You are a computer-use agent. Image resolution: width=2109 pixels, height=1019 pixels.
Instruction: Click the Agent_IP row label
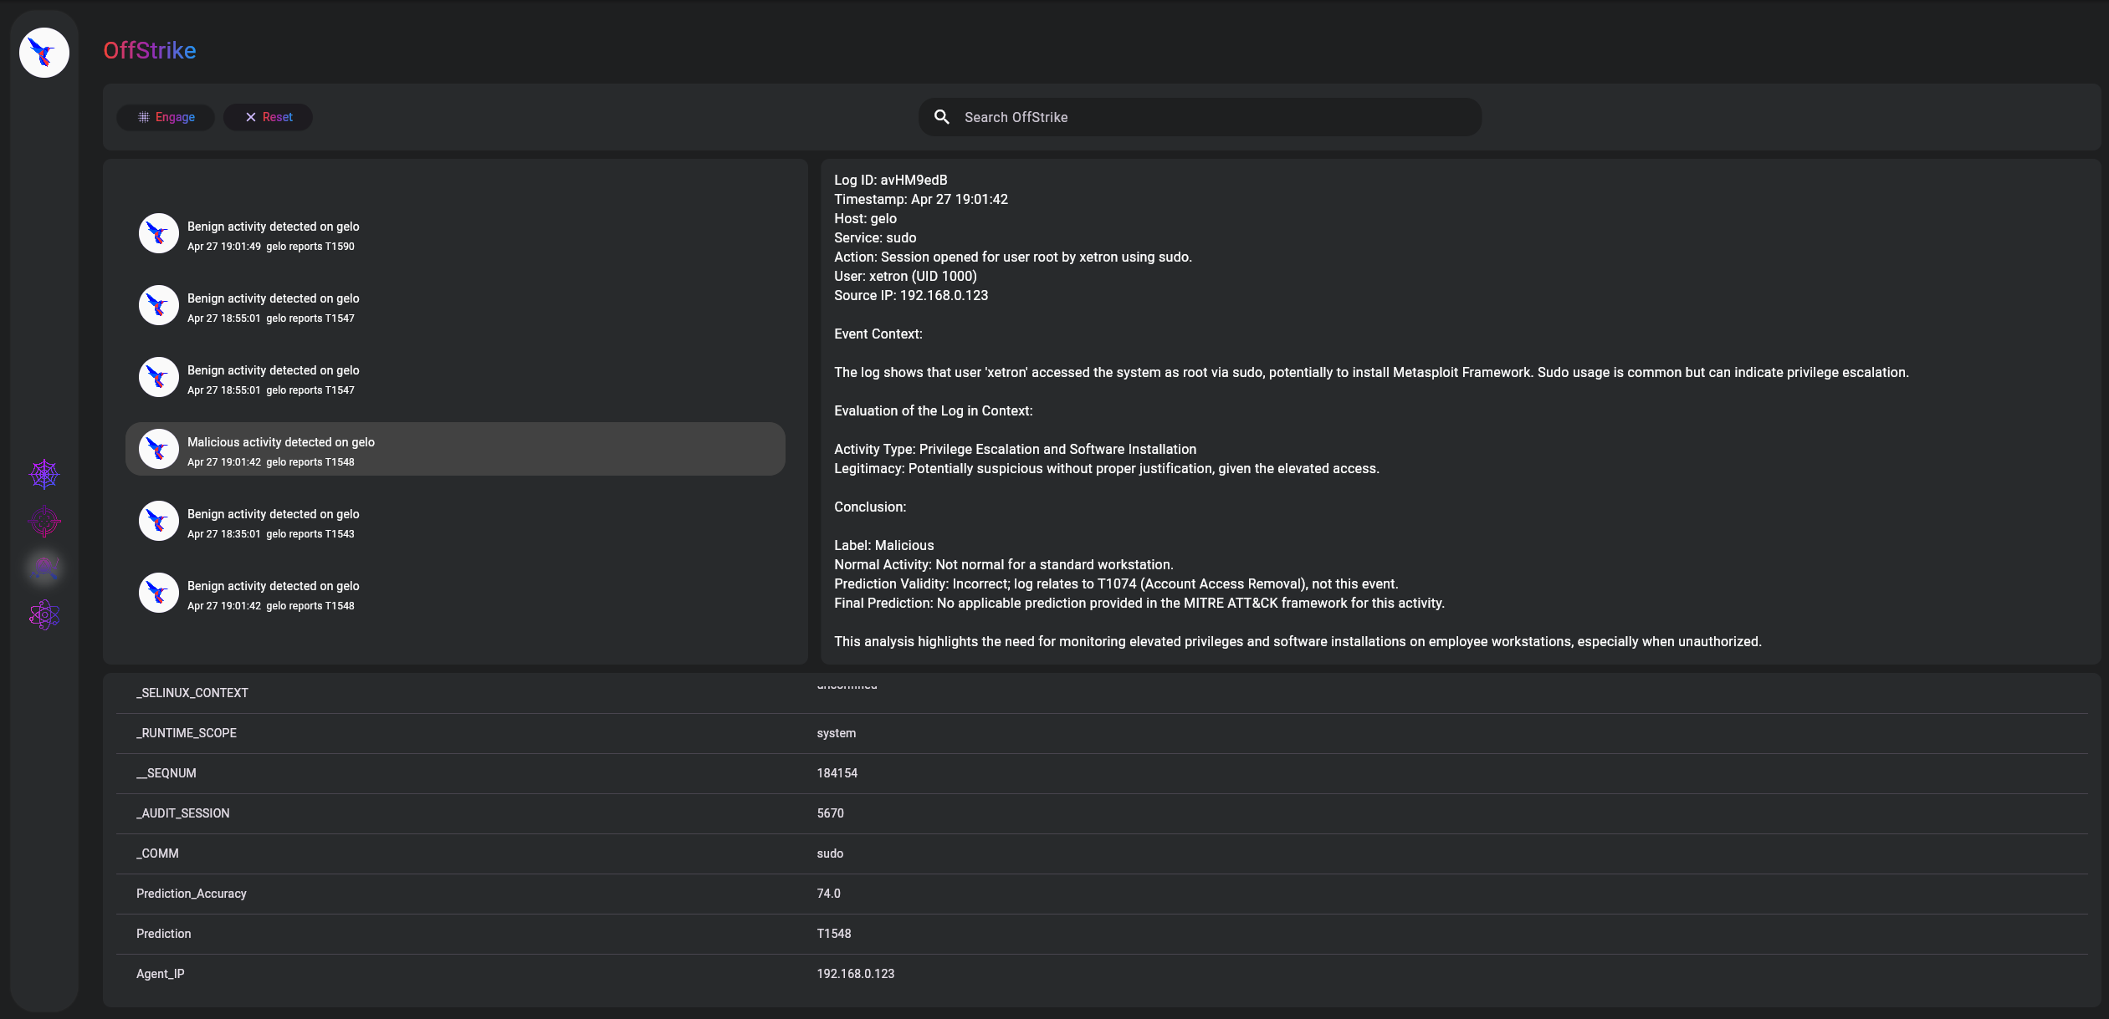tap(161, 974)
